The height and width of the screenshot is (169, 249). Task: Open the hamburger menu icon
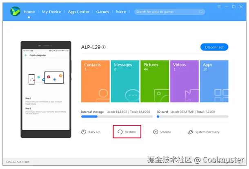click(219, 7)
